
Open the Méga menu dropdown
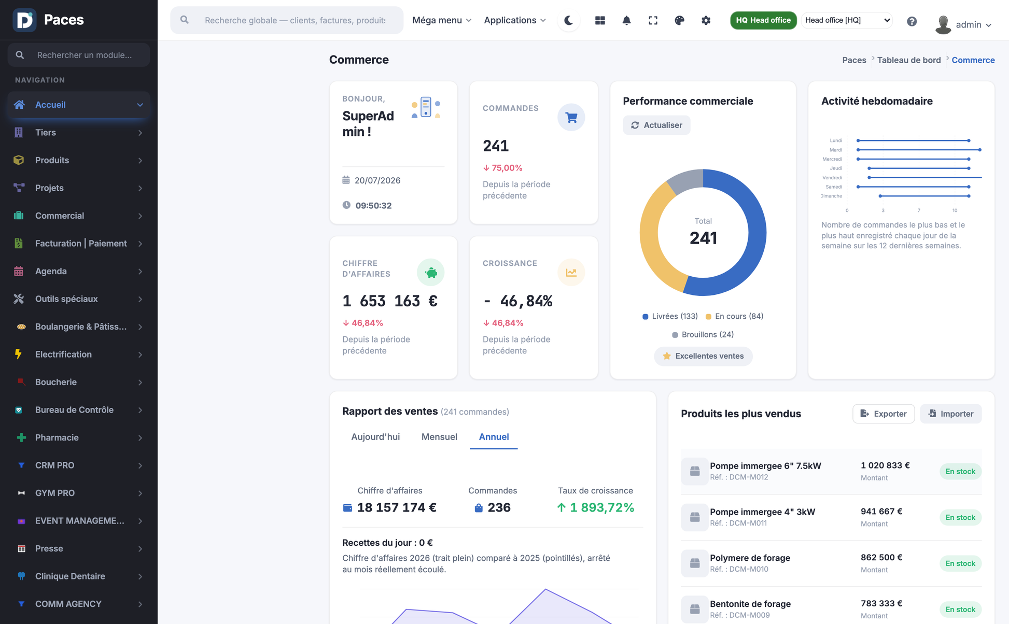pyautogui.click(x=442, y=20)
